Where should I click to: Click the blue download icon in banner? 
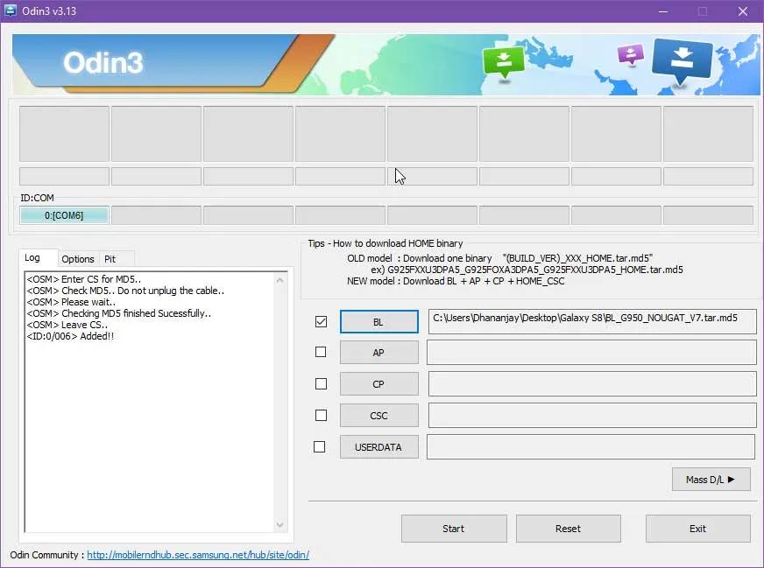tap(682, 60)
